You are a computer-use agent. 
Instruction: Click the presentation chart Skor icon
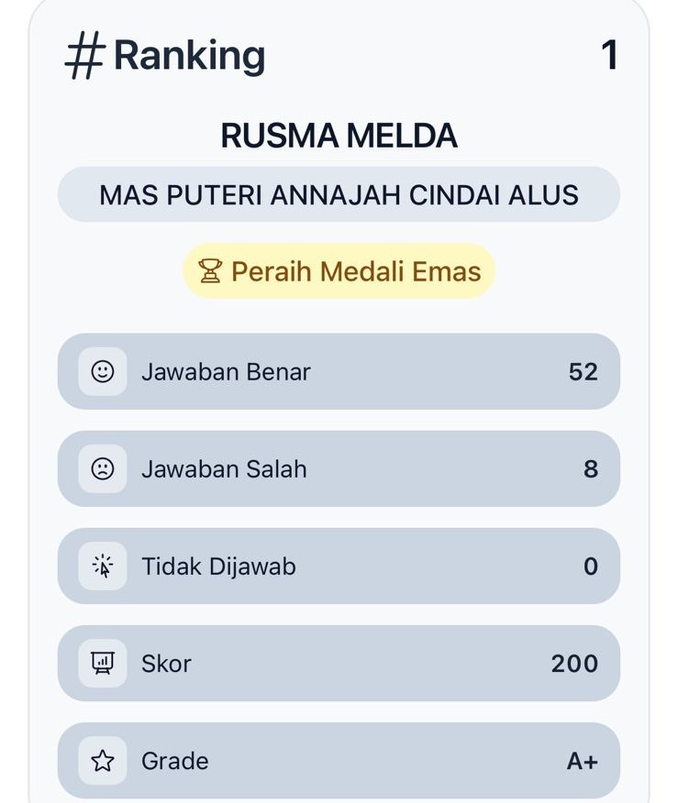[103, 664]
